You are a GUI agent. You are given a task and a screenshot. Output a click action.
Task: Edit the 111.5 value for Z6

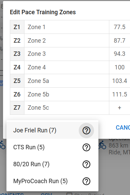pos(119,94)
